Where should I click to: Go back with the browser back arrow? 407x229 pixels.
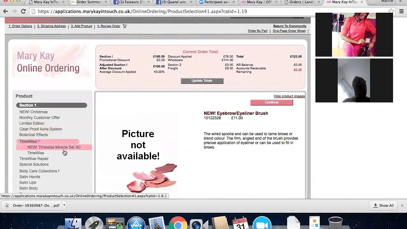tap(5, 11)
